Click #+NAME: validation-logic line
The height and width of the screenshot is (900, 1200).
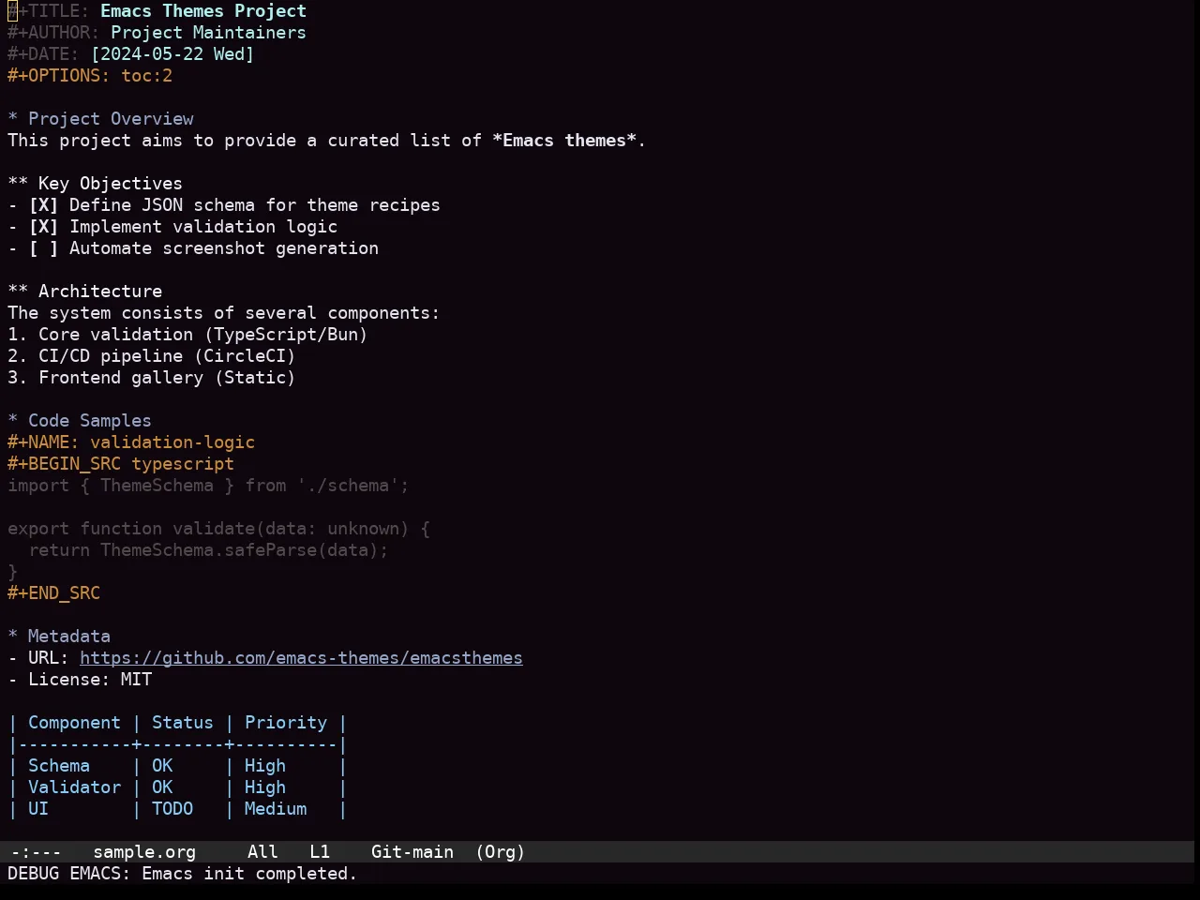click(x=131, y=442)
